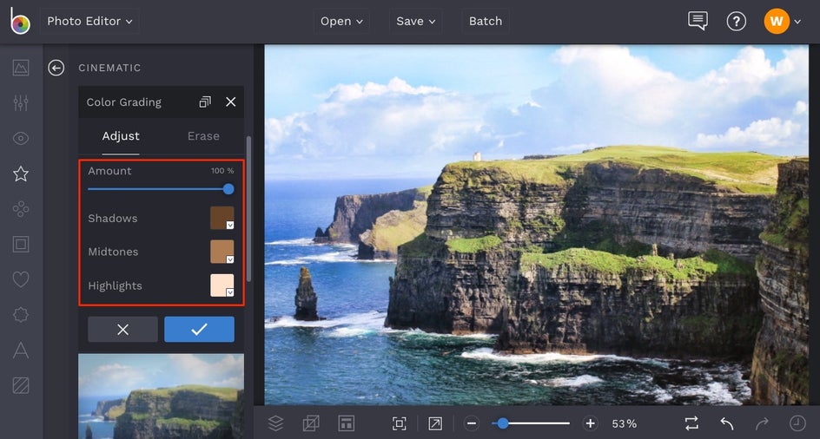820x439 pixels.
Task: Cancel the effect with the X button
Action: point(122,330)
